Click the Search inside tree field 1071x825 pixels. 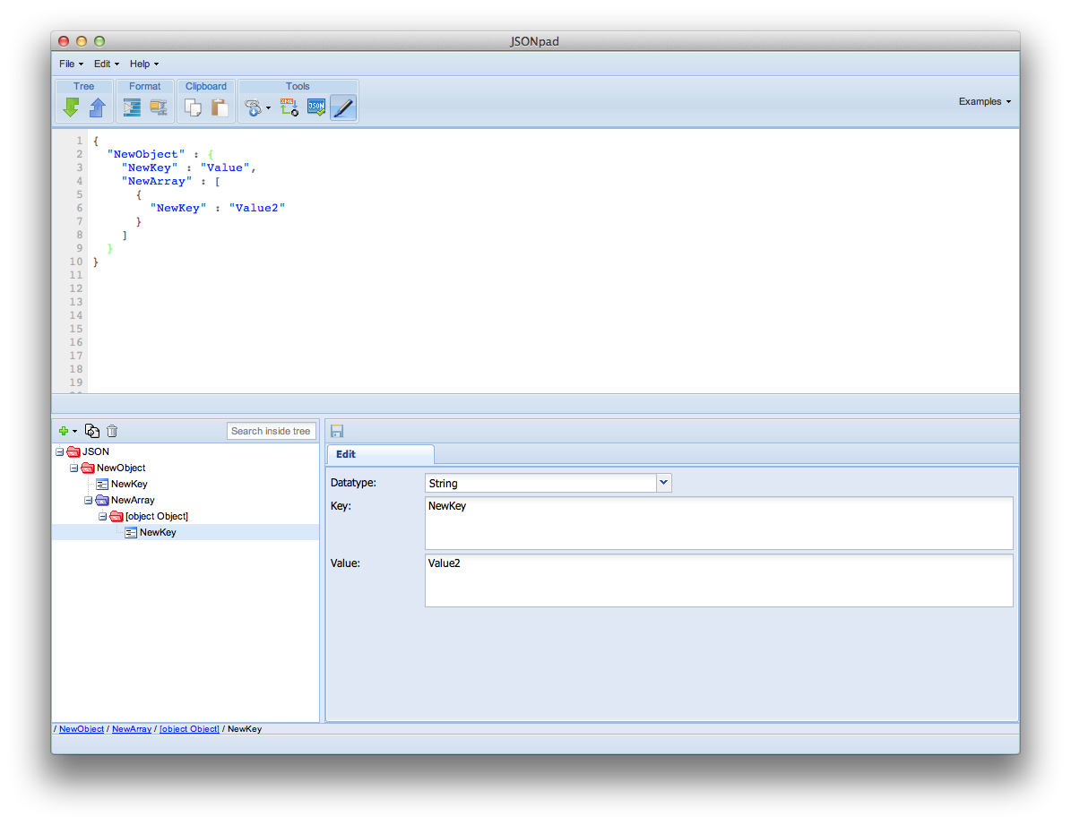pyautogui.click(x=272, y=431)
